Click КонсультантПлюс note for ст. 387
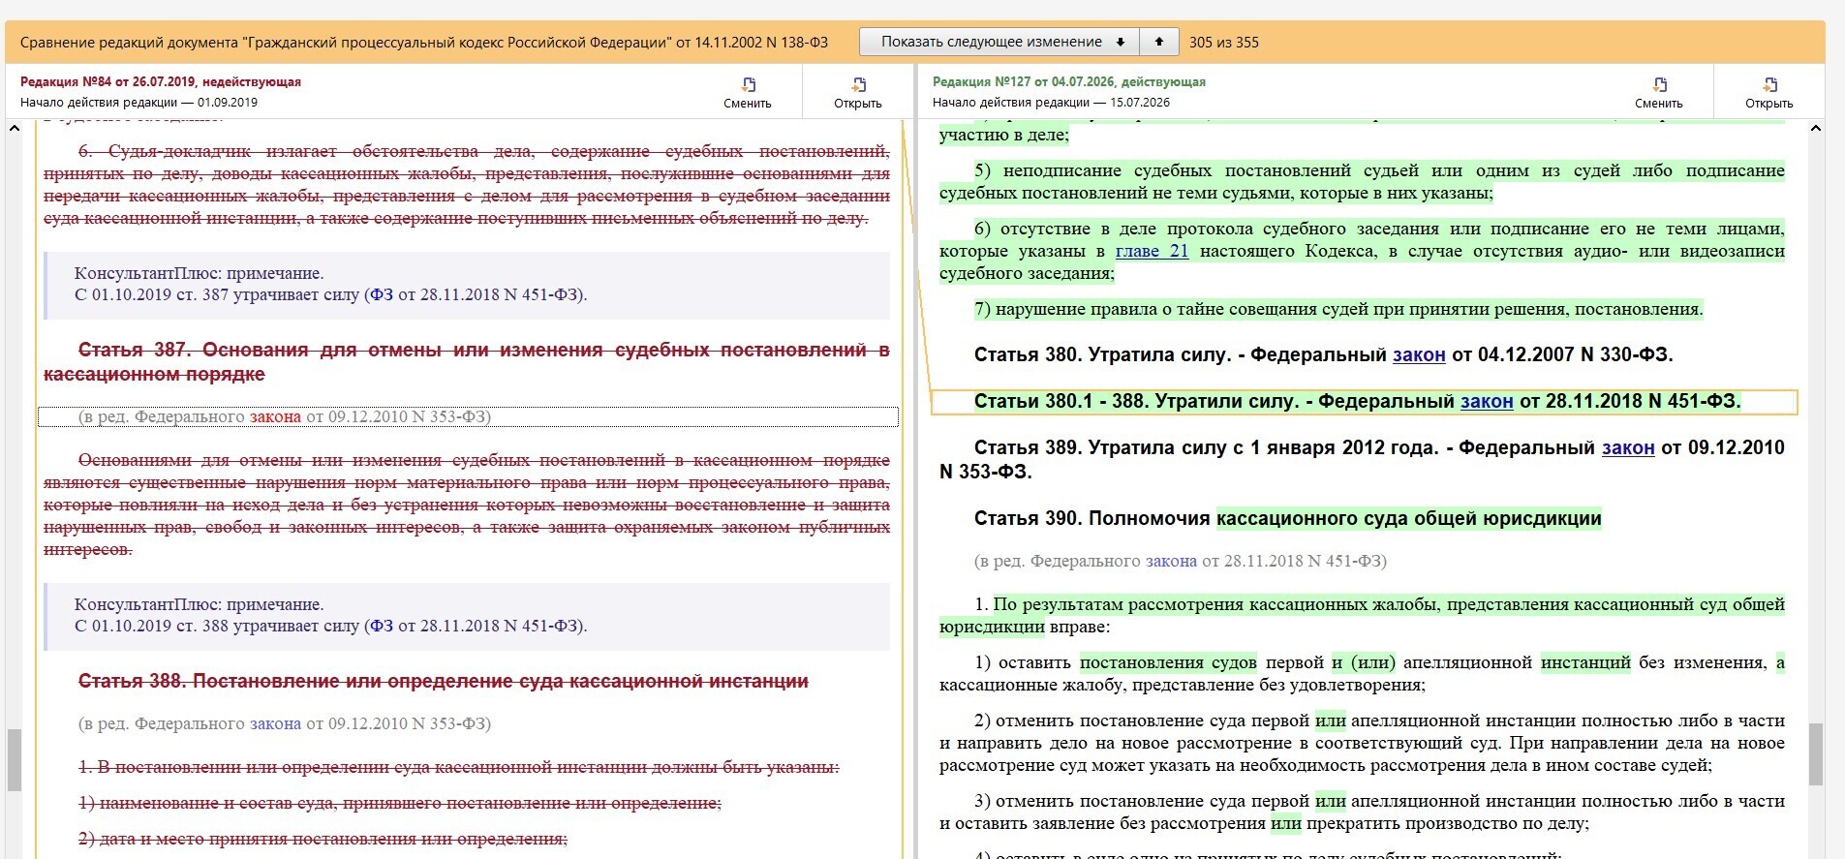 [467, 285]
